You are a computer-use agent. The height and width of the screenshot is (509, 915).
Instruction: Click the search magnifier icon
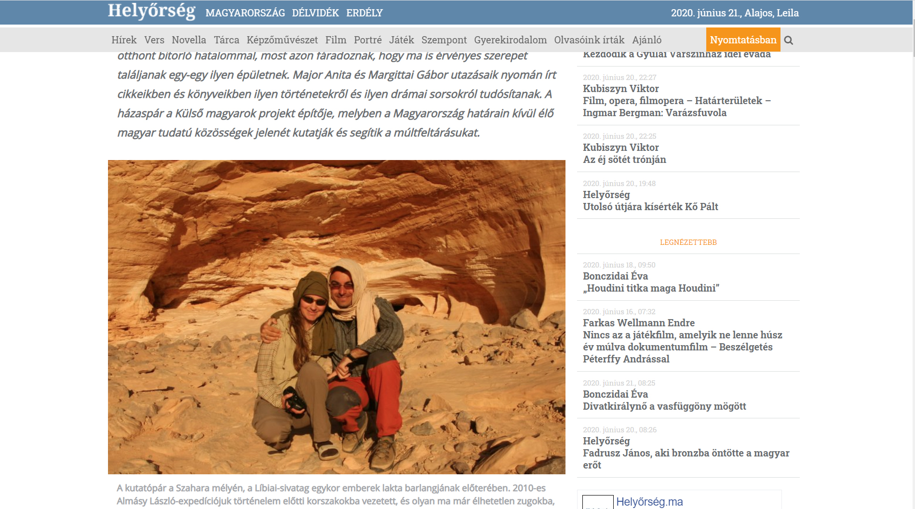pyautogui.click(x=788, y=40)
